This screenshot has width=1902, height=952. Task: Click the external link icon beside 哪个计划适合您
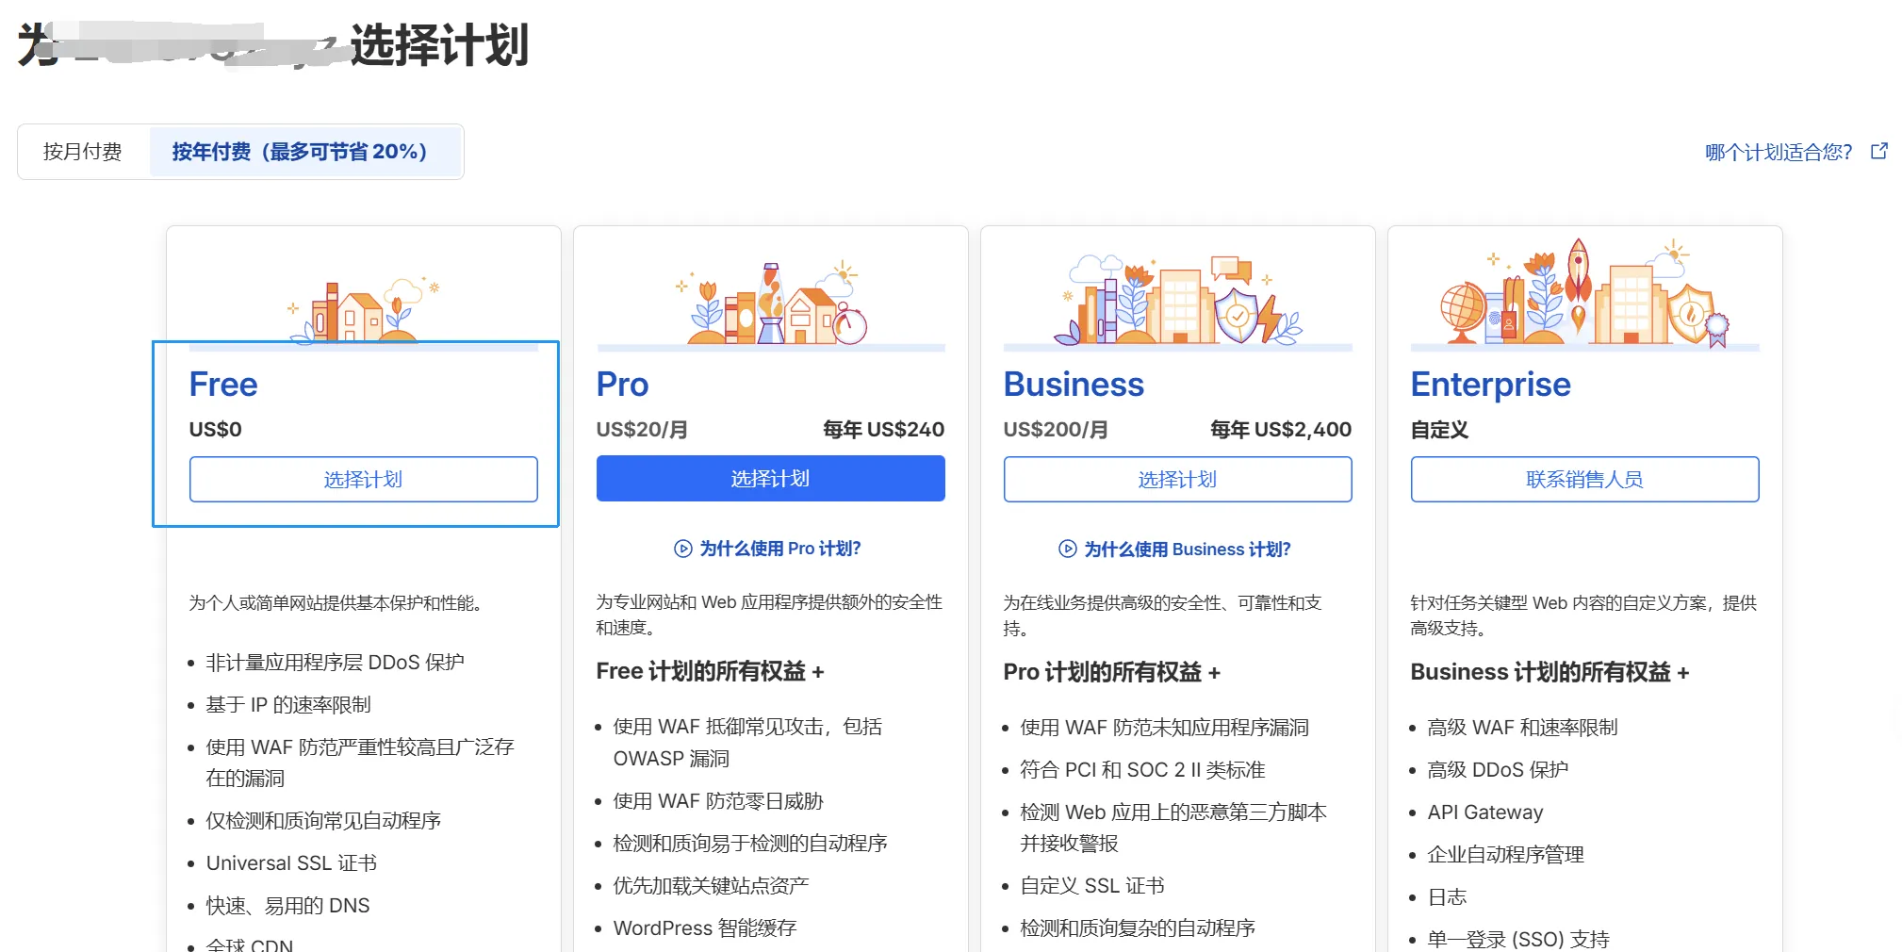pos(1878,152)
